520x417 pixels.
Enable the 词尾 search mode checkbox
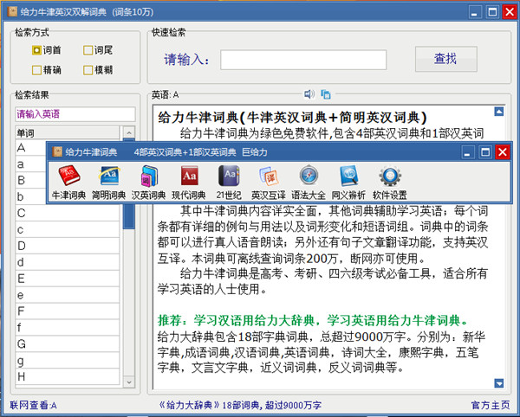88,49
